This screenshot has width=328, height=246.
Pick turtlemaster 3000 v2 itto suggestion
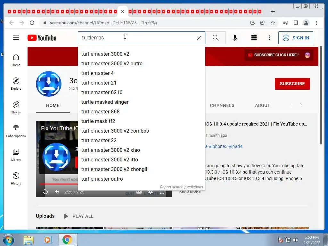(141, 160)
